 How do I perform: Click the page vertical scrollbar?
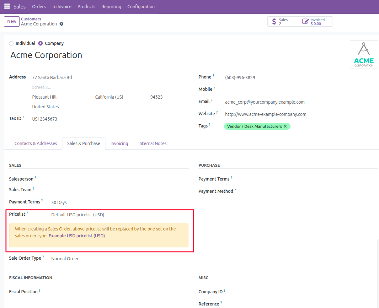coord(378,273)
